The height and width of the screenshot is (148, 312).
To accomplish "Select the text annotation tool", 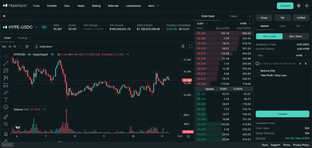I will (6, 99).
